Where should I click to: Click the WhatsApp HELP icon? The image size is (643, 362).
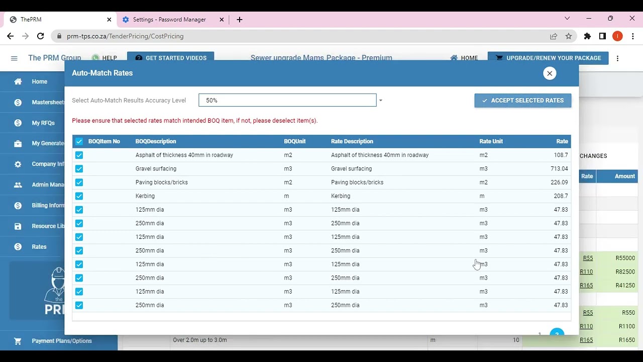pyautogui.click(x=95, y=58)
